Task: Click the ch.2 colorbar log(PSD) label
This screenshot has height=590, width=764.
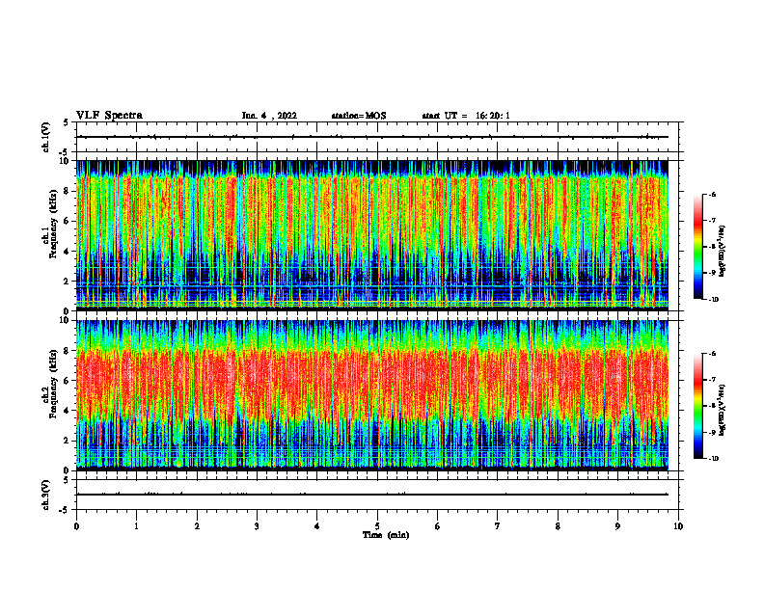Action: click(x=723, y=410)
